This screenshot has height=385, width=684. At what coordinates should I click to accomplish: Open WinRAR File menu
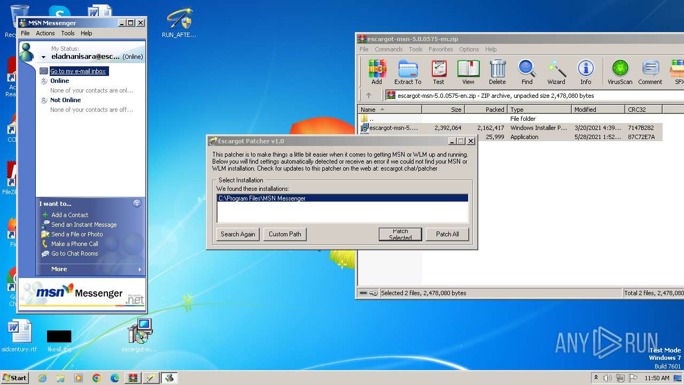pyautogui.click(x=364, y=49)
